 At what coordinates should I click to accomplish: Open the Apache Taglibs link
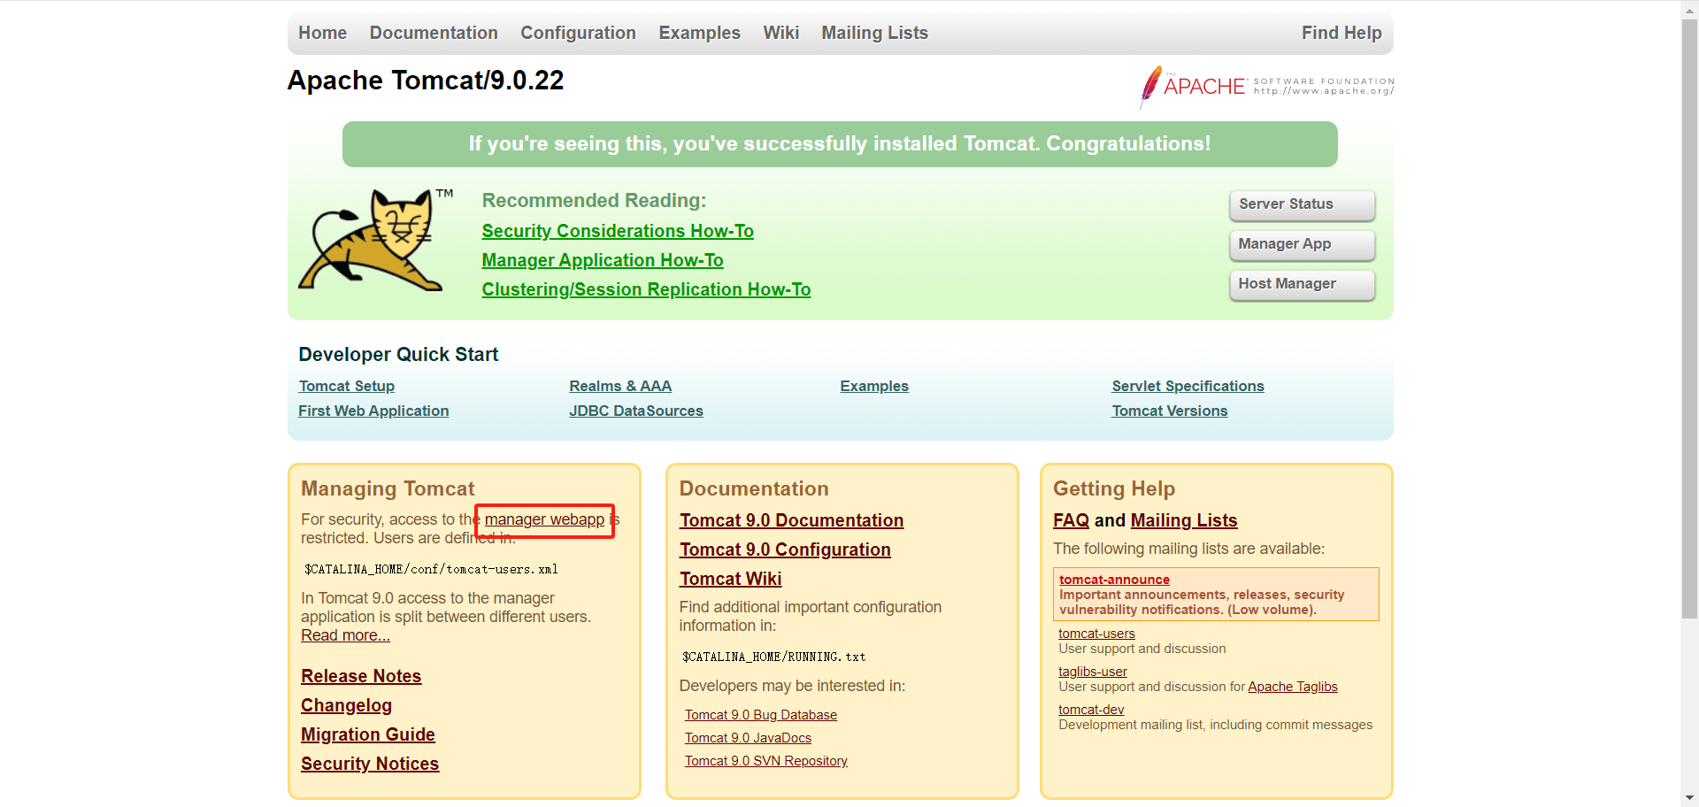1292,687
